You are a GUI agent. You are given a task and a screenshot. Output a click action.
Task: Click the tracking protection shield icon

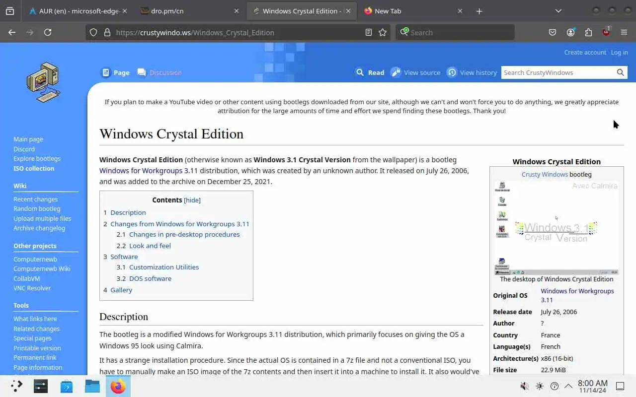tap(93, 32)
